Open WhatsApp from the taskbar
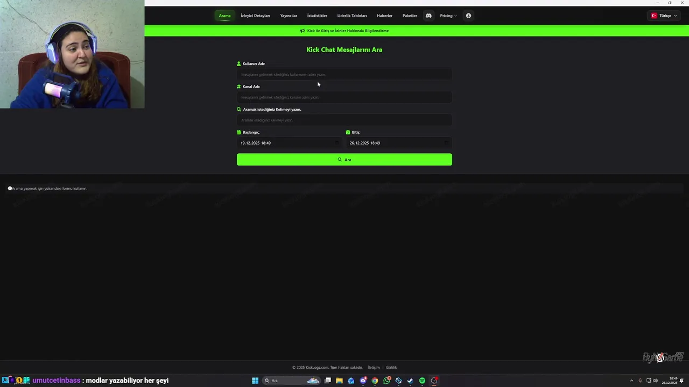Image resolution: width=689 pixels, height=387 pixels. (x=387, y=381)
